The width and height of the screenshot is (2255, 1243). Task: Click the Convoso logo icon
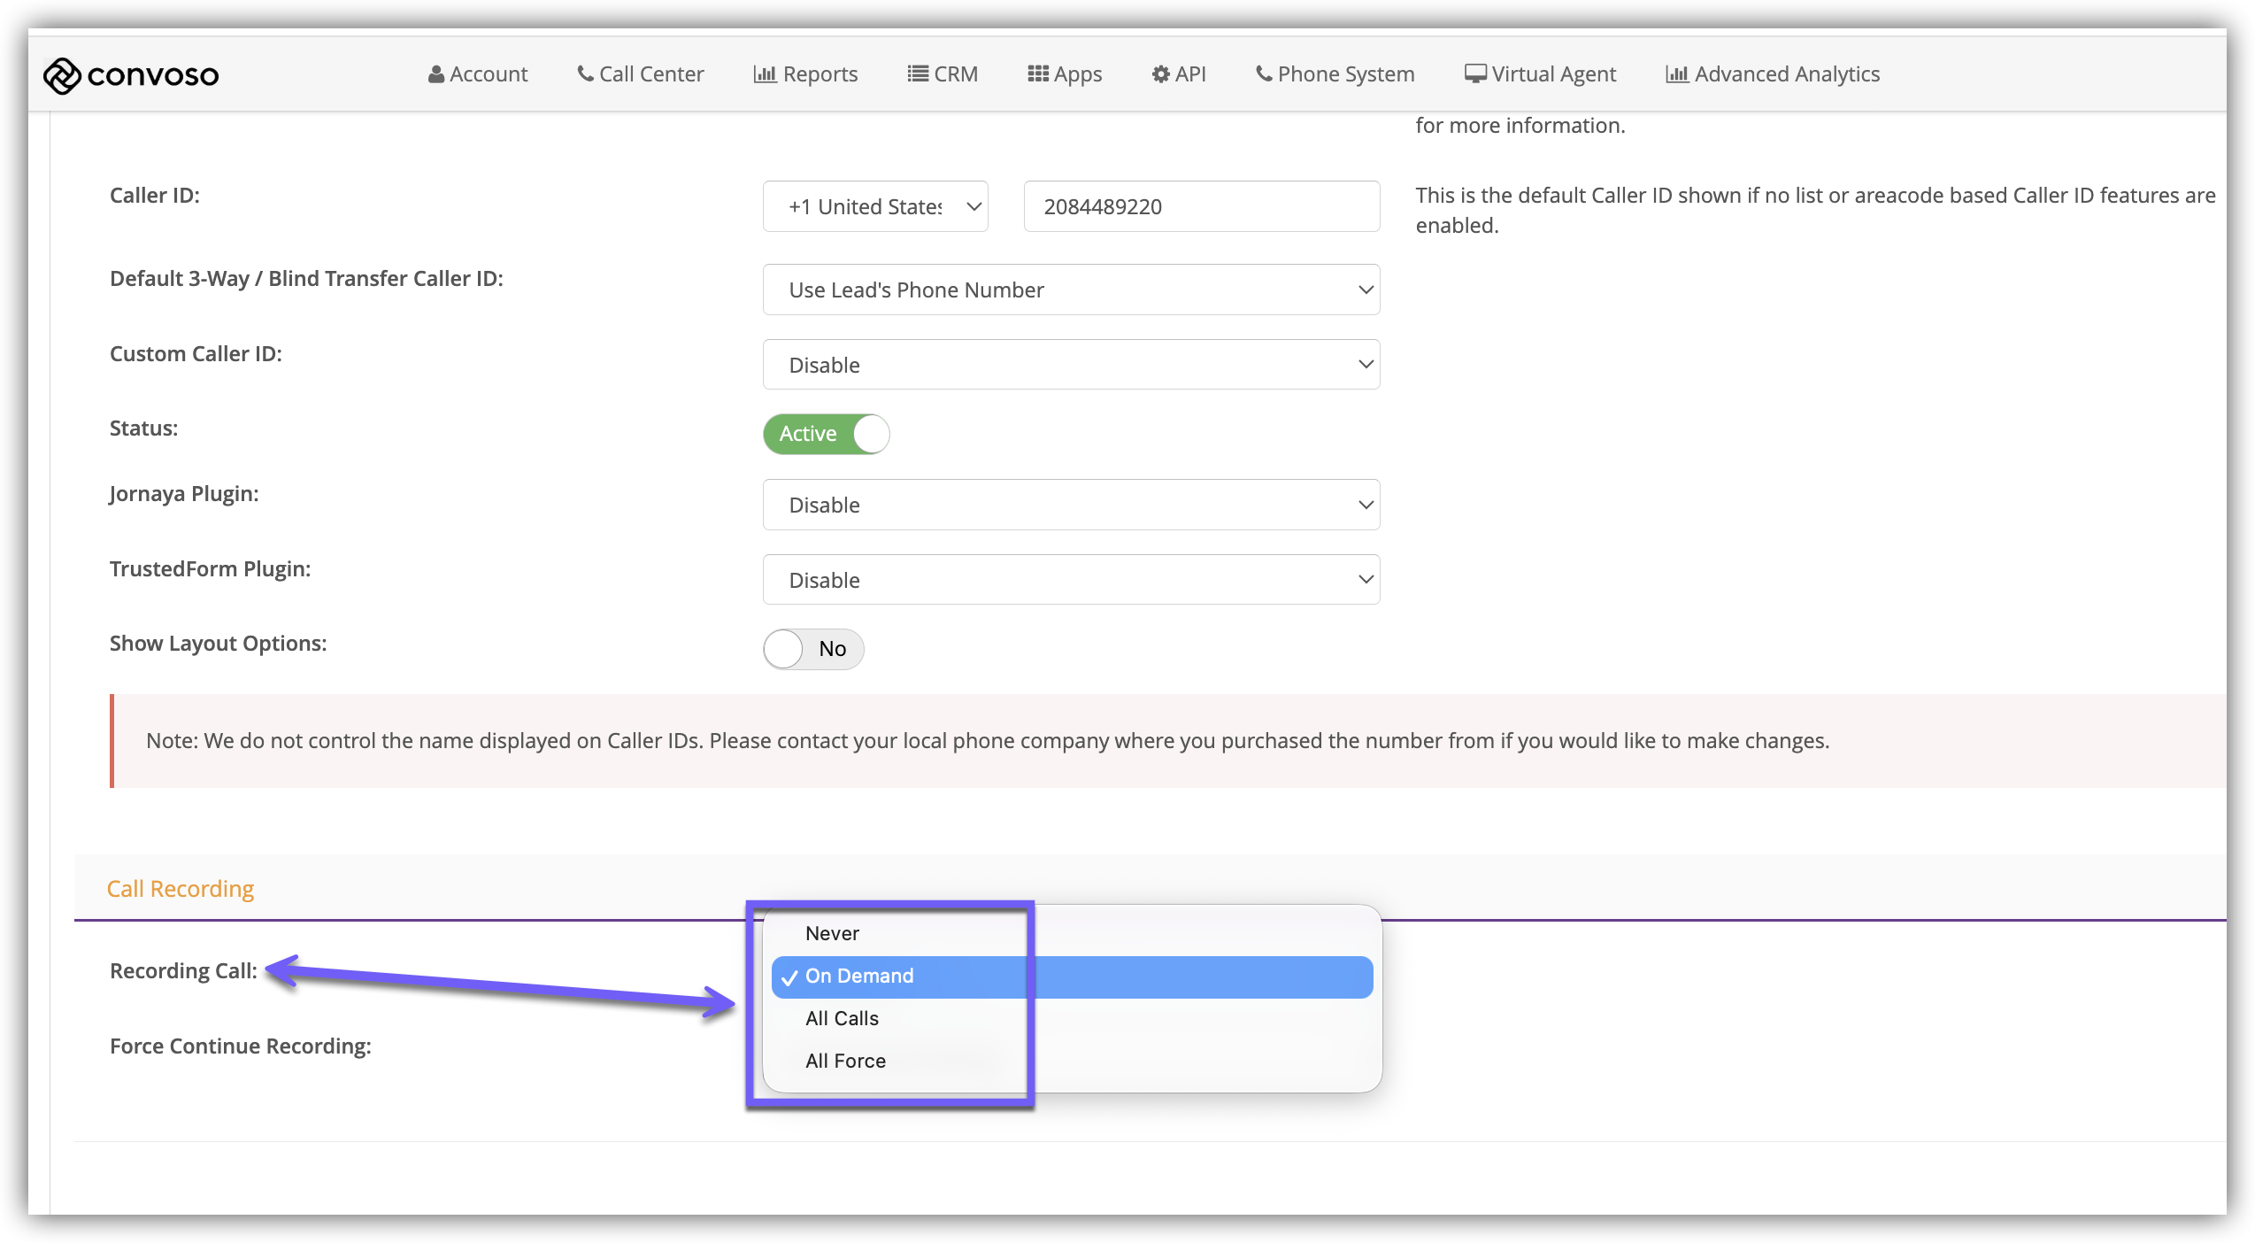pos(62,76)
